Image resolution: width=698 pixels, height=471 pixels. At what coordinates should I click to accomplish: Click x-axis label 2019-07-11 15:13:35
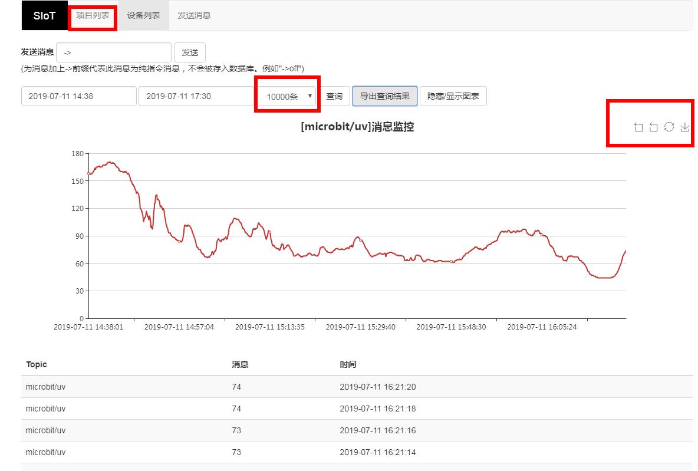pyautogui.click(x=270, y=327)
